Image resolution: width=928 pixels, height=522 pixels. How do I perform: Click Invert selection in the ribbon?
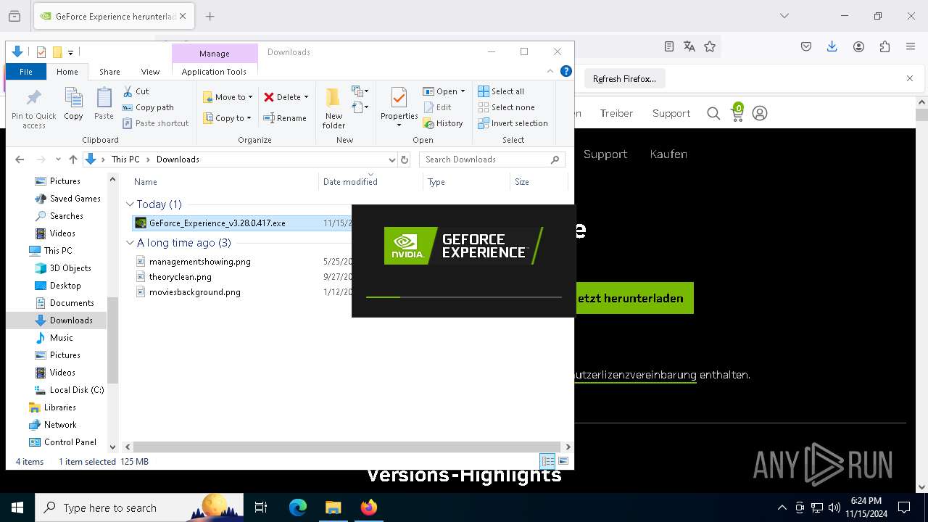click(513, 123)
